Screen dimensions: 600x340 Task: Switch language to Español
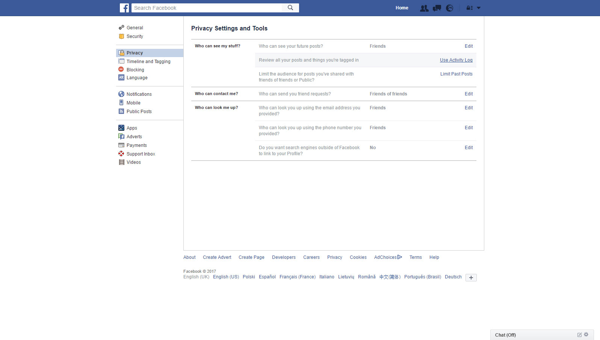click(267, 277)
